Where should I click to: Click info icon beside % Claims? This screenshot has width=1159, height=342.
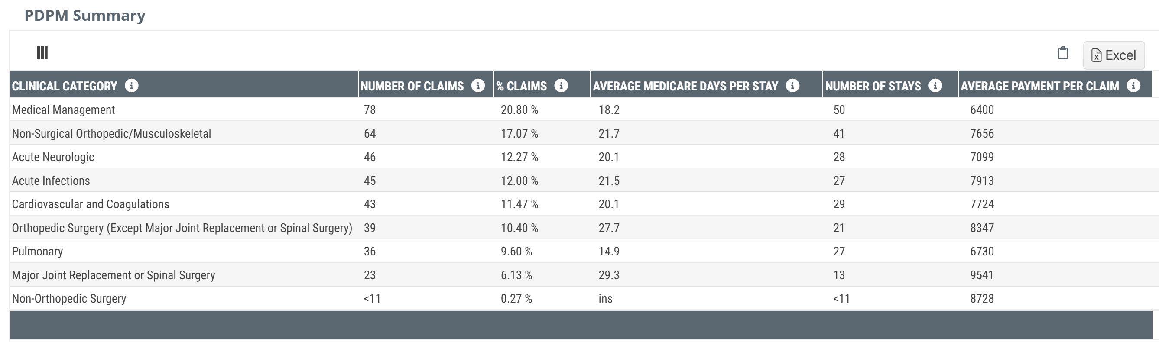pos(561,85)
